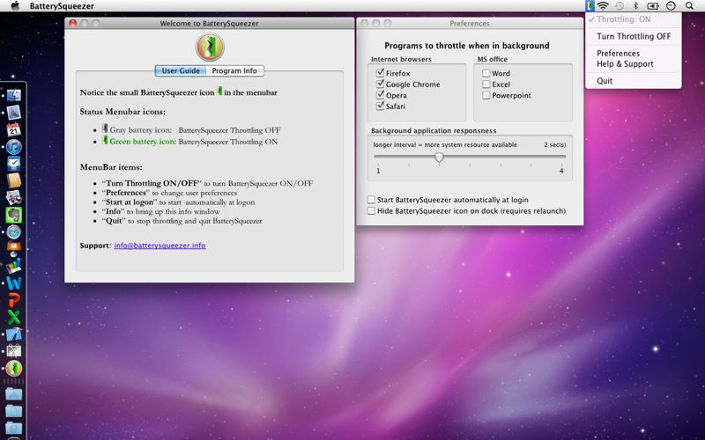
Task: Open Spotlight search magnifier
Action: point(689,6)
